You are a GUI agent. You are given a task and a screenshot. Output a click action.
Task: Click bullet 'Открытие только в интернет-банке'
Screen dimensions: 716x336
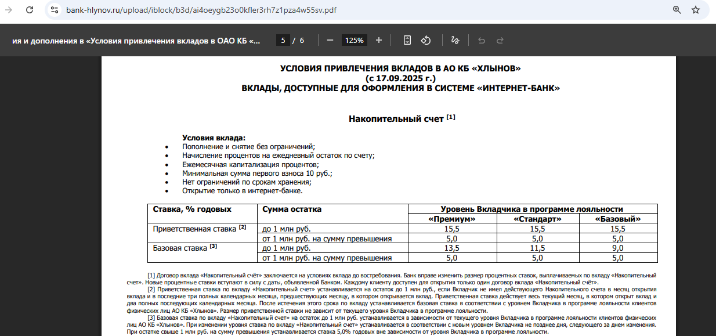[243, 190]
